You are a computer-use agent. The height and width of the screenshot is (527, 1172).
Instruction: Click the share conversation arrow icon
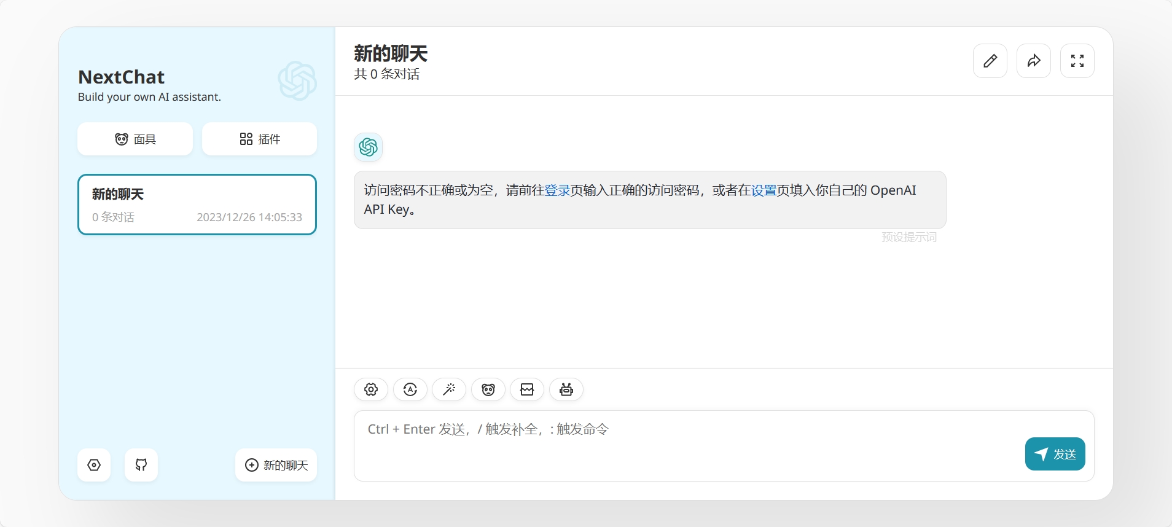(x=1034, y=61)
